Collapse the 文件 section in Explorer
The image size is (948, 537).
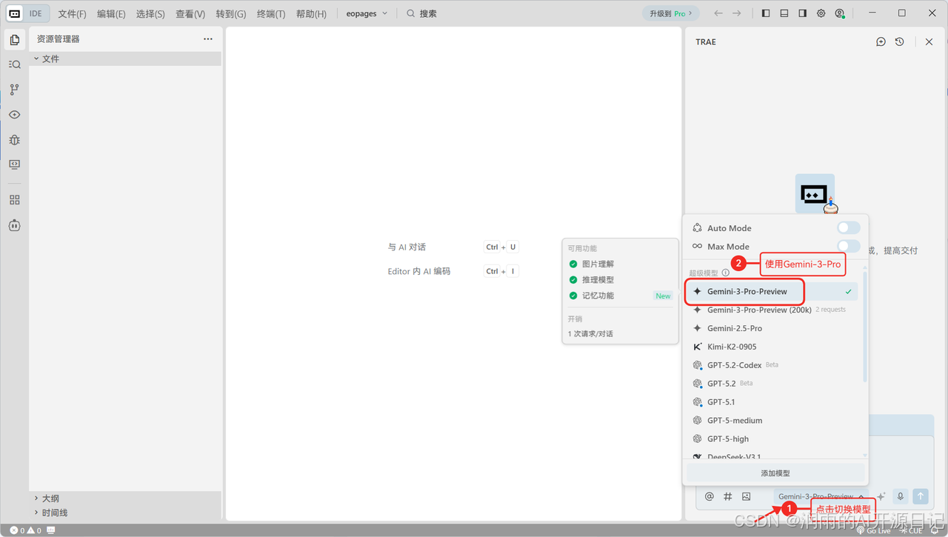pos(125,59)
